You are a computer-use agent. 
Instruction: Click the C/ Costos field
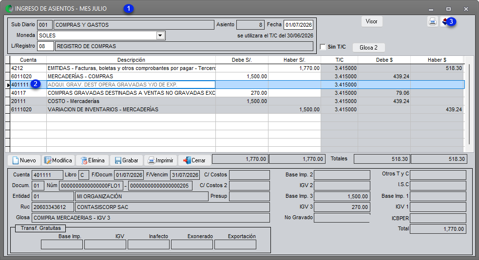[249, 175]
